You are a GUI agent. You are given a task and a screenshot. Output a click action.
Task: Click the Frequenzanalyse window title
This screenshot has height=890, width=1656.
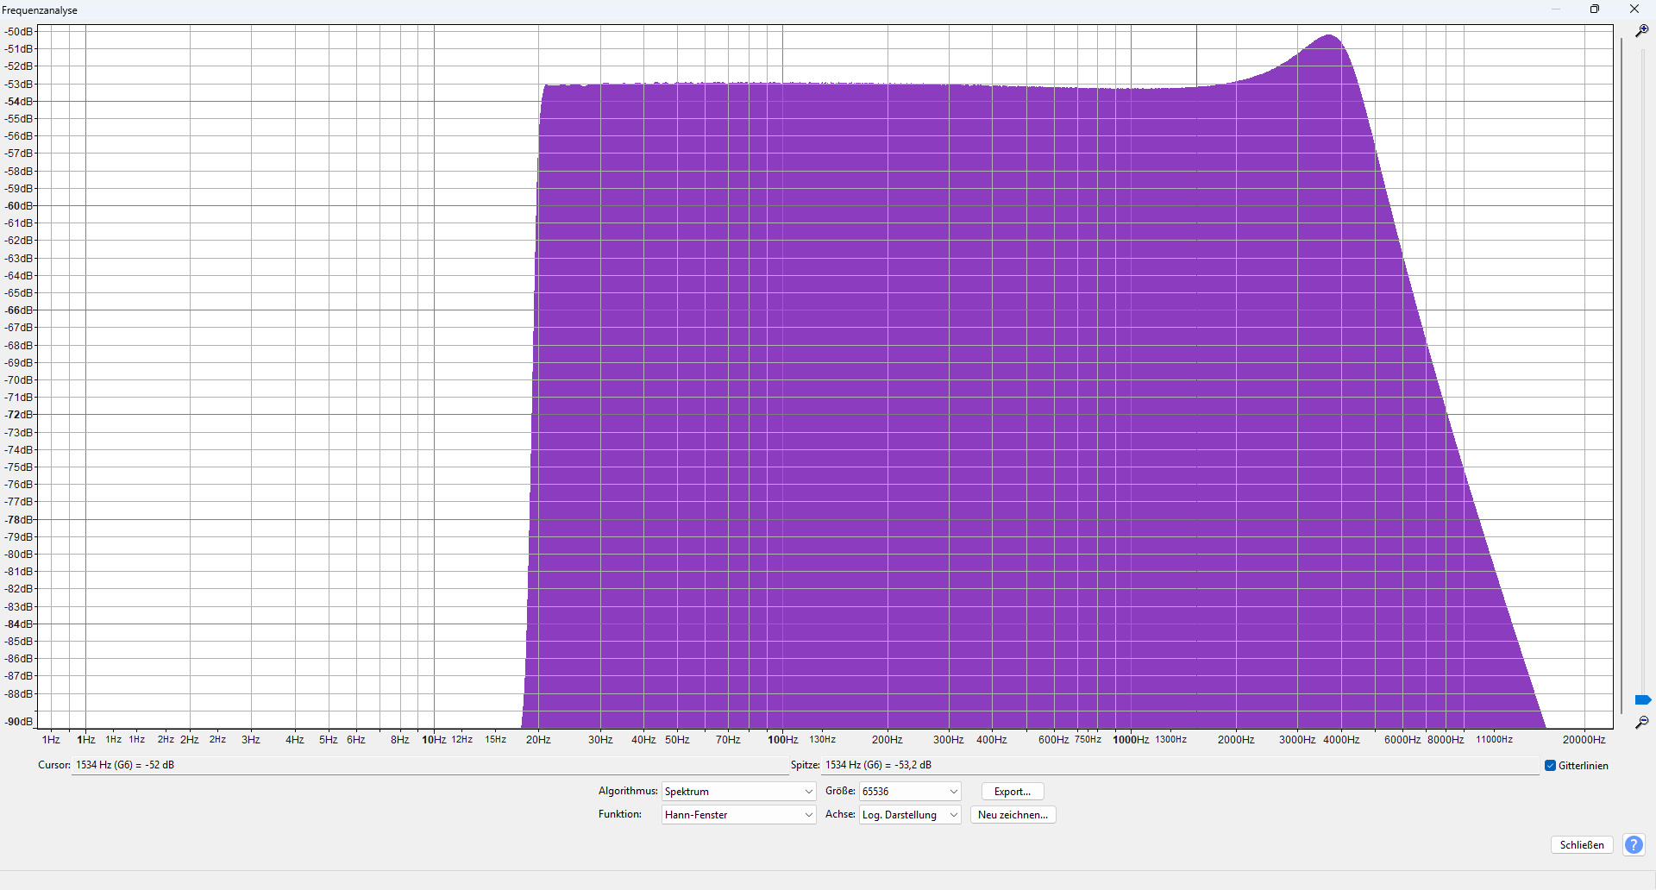click(40, 10)
